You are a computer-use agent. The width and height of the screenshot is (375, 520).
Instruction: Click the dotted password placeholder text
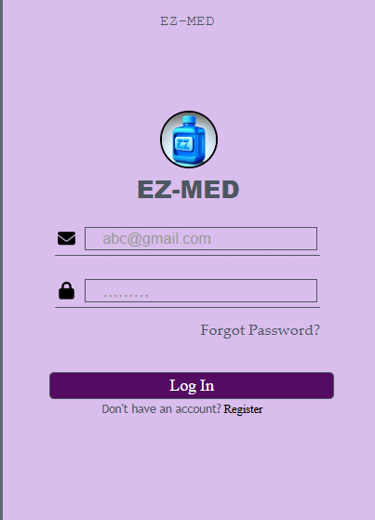tap(126, 295)
